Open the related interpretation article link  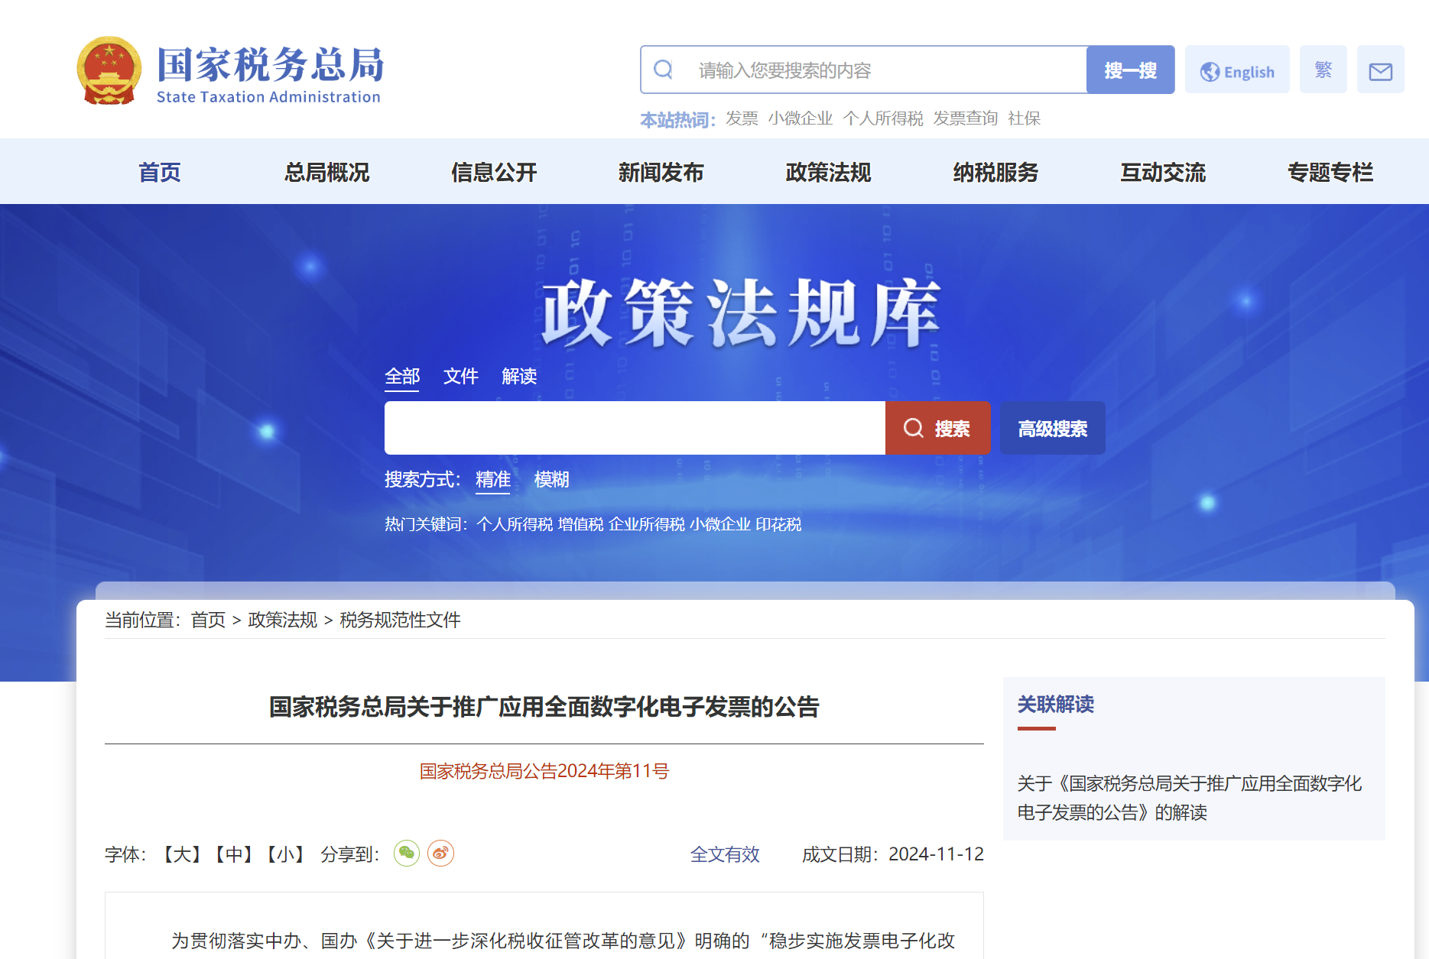1189,798
